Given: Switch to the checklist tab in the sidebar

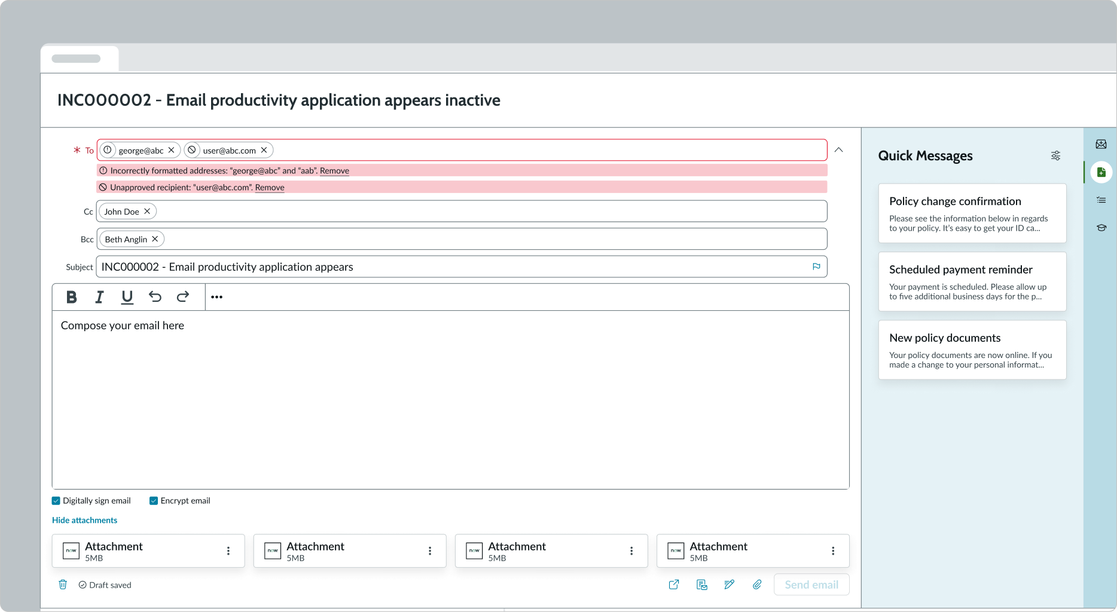Looking at the screenshot, I should [x=1101, y=200].
